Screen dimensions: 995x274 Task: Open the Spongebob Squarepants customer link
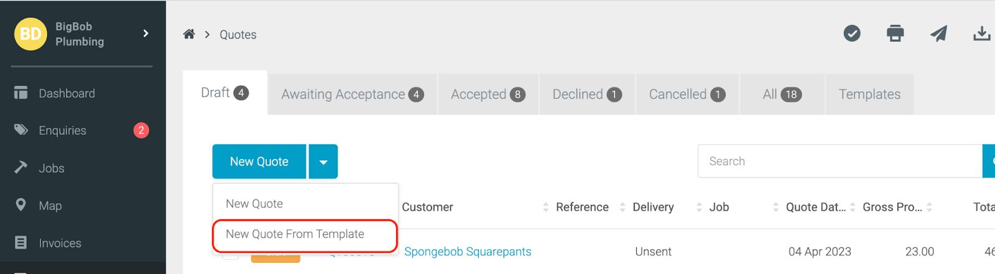tap(468, 252)
